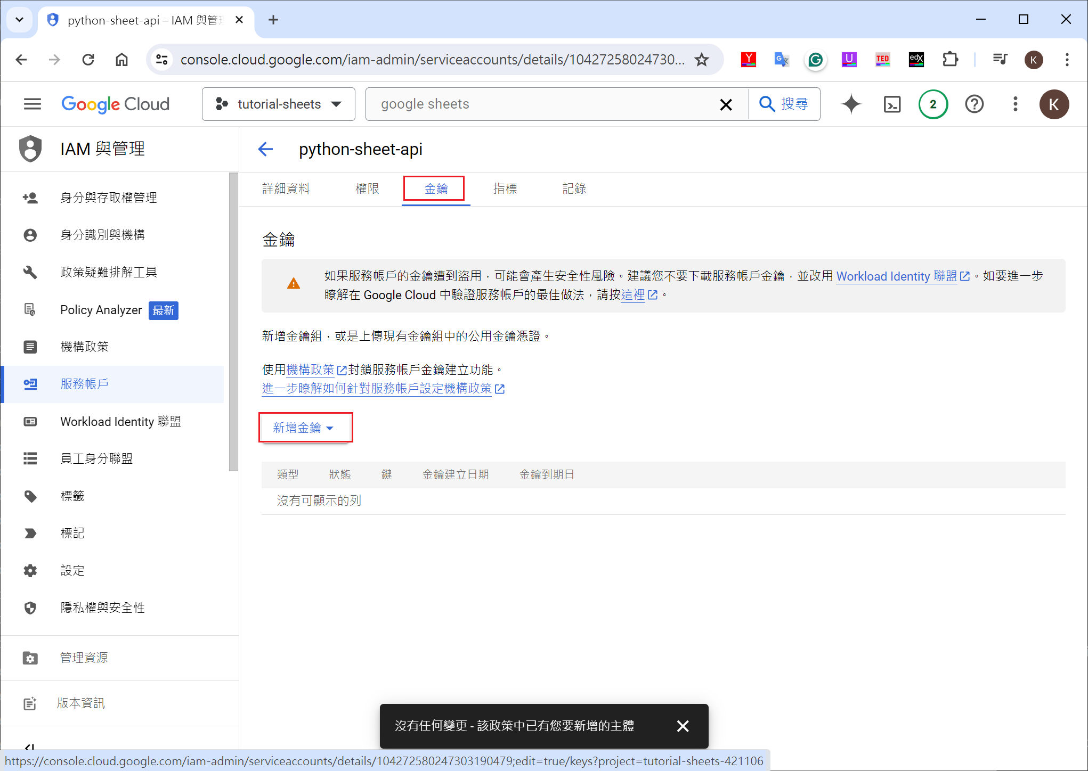Dismiss the no-changes snackbar notification
1088x771 pixels.
point(683,726)
